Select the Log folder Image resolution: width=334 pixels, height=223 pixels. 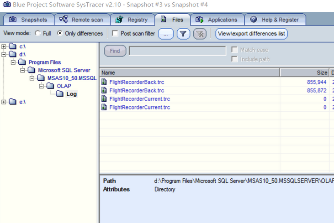[x=71, y=94]
